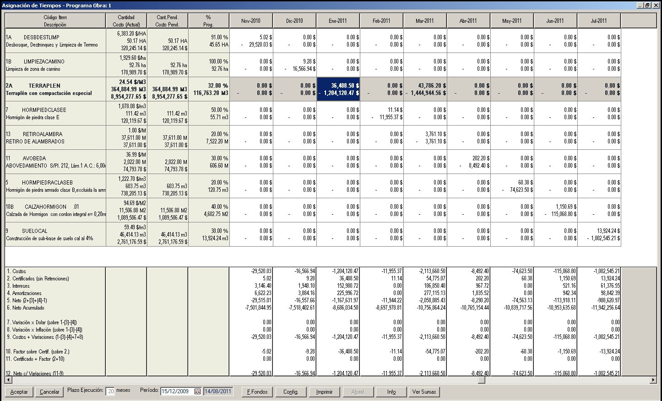The height and width of the screenshot is (401, 662).
Task: Click the Período start date field
Action: tap(178, 391)
